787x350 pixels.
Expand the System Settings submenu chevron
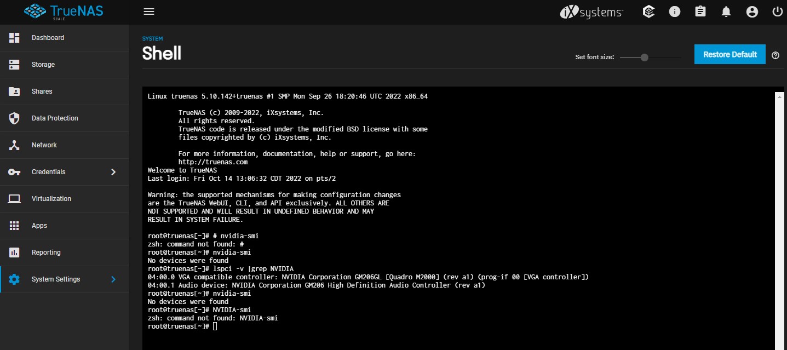pyautogui.click(x=113, y=279)
